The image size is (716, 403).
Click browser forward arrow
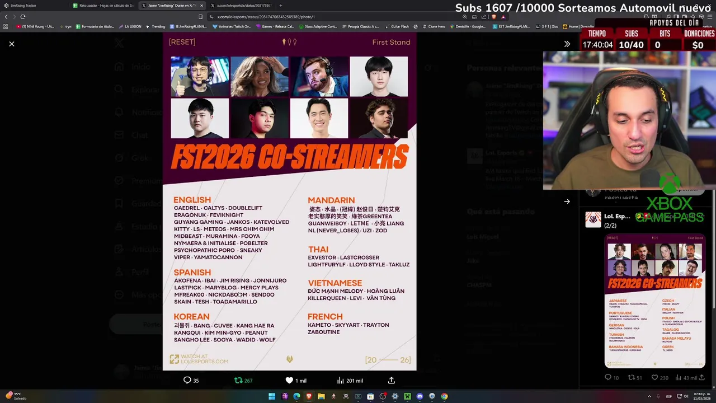[x=14, y=17]
